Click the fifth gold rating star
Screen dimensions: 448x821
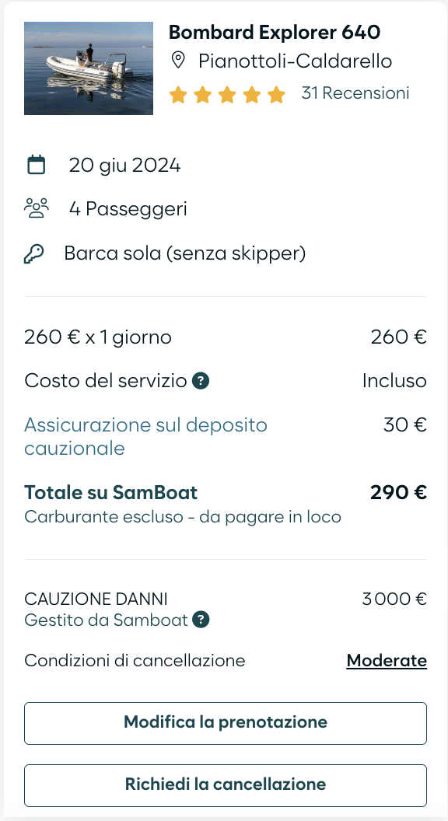[x=276, y=96]
